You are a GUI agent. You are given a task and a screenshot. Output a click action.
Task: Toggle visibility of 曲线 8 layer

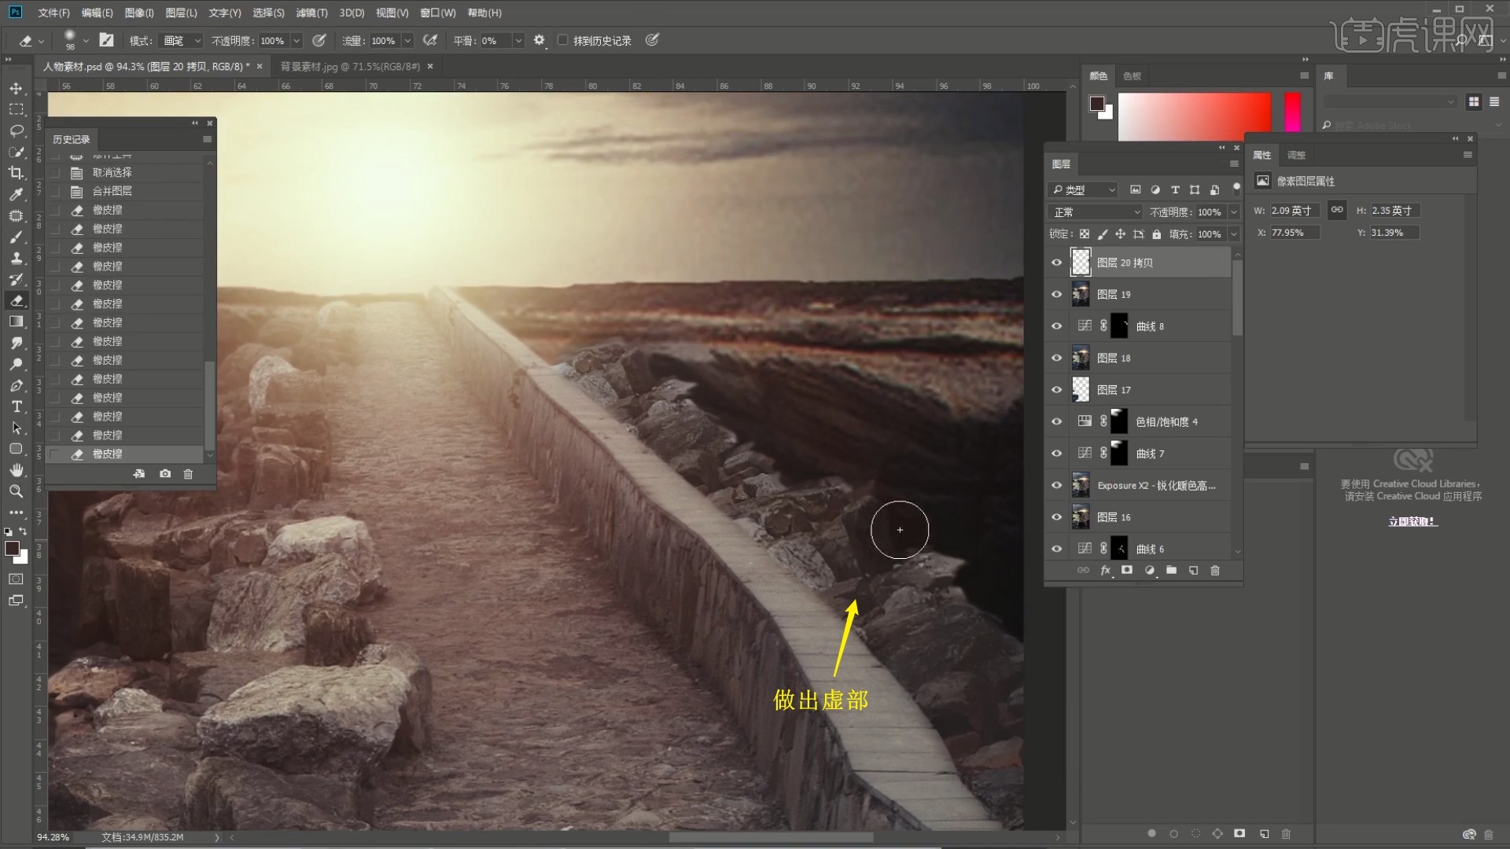1056,326
